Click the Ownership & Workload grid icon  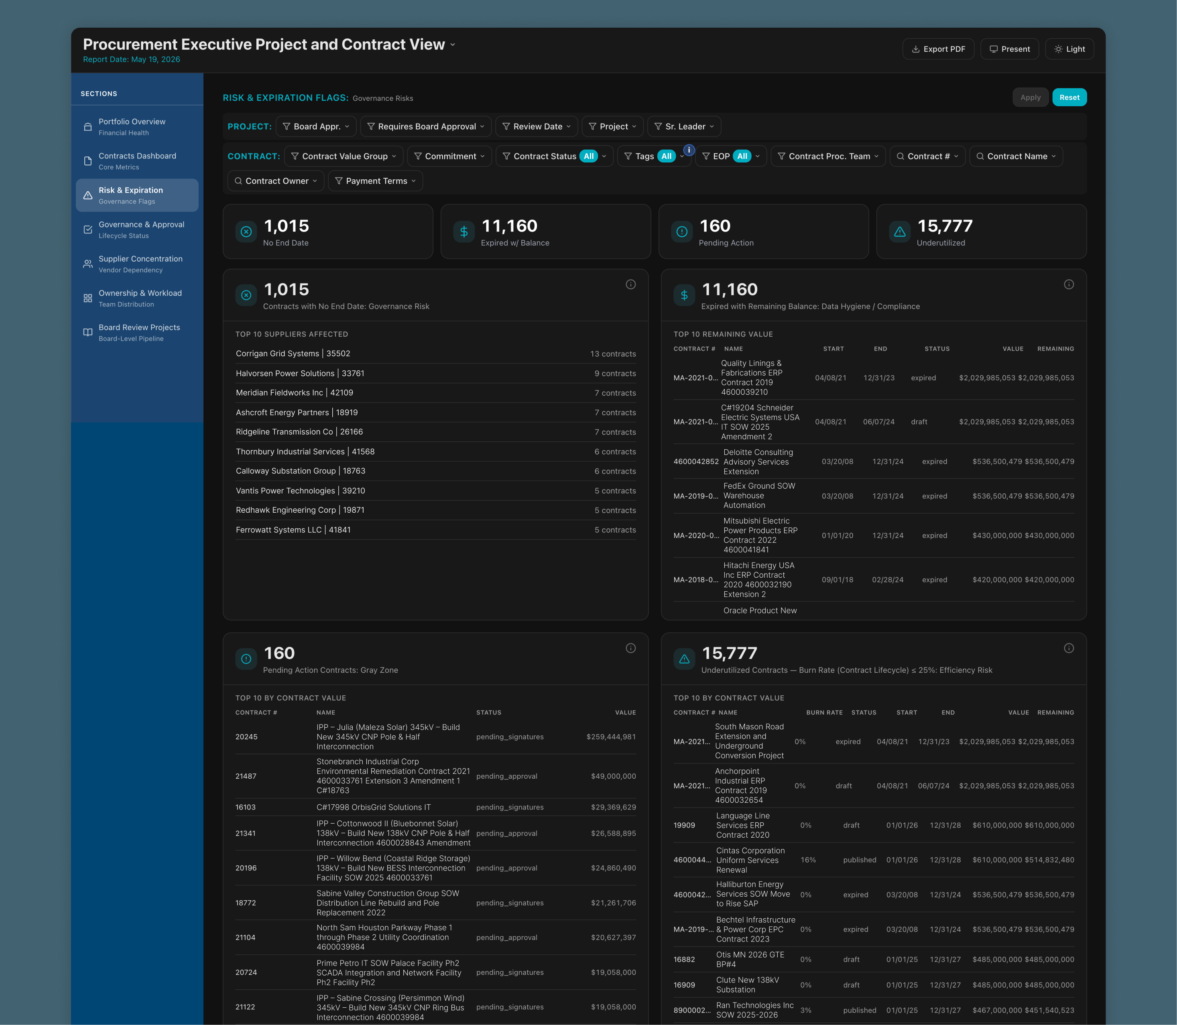87,298
